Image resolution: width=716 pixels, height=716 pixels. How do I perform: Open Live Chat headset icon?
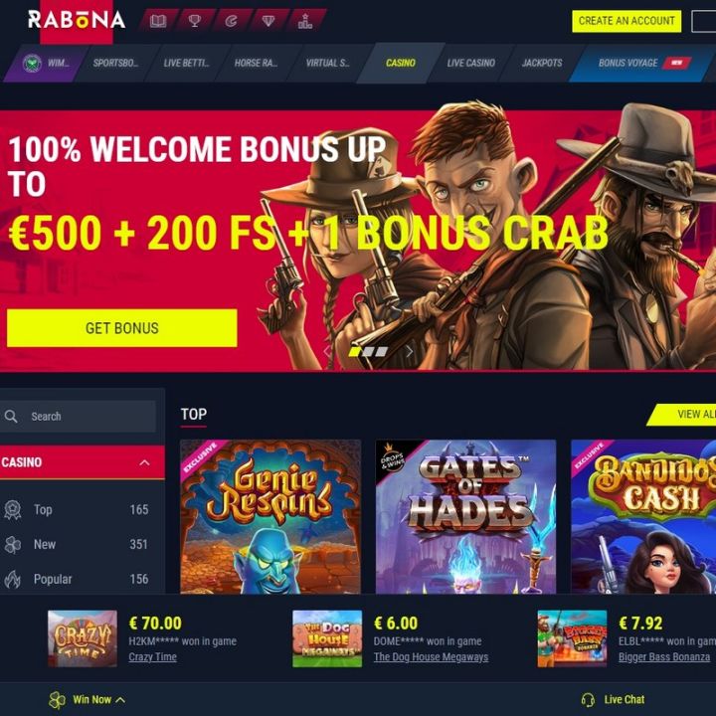click(588, 699)
